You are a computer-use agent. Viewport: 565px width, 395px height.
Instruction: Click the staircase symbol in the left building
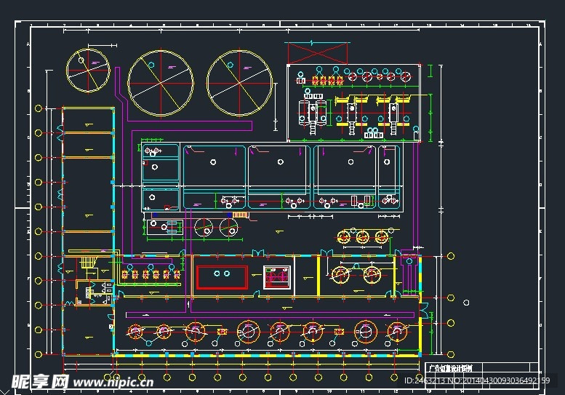pos(88,262)
